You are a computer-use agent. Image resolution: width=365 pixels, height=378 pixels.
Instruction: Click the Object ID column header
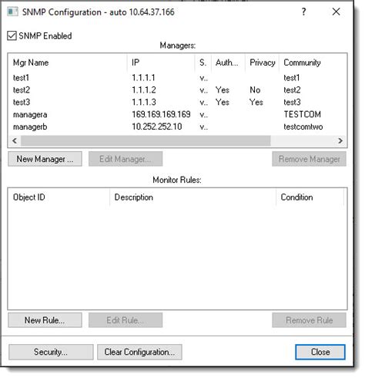(59, 197)
